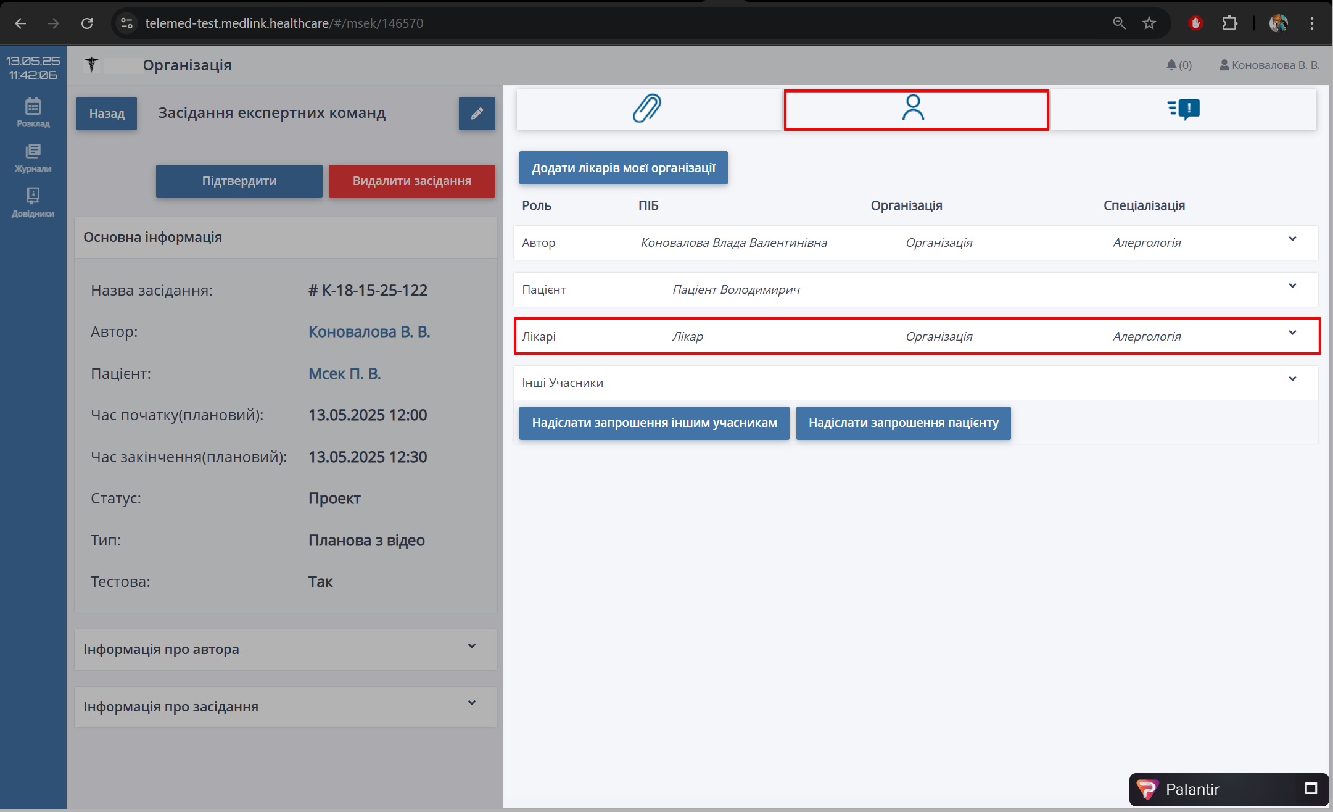Open Журнали in the sidebar
Image resolution: width=1333 pixels, height=812 pixels.
[33, 157]
